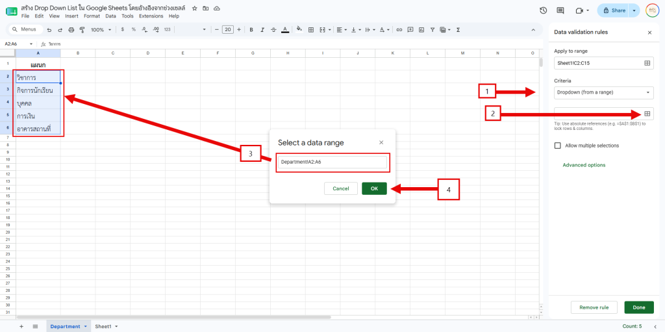Open the Insert menu
Image resolution: width=665 pixels, height=332 pixels.
pyautogui.click(x=71, y=16)
